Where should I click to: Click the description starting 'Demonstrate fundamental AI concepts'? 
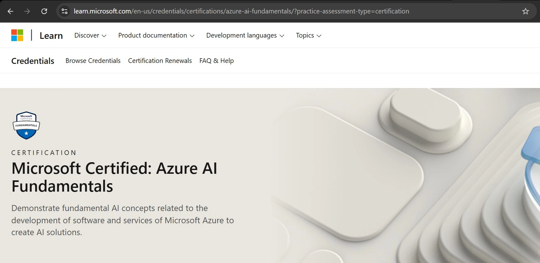click(123, 220)
